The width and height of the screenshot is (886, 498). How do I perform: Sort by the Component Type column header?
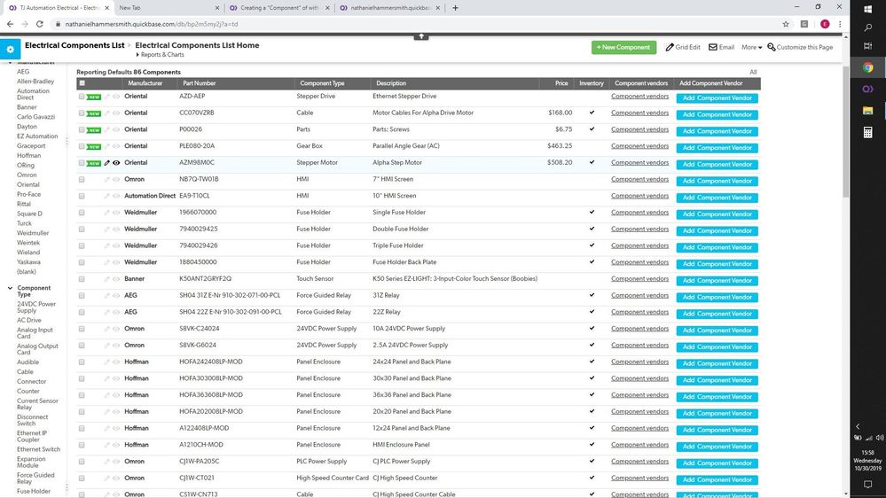[x=322, y=83]
